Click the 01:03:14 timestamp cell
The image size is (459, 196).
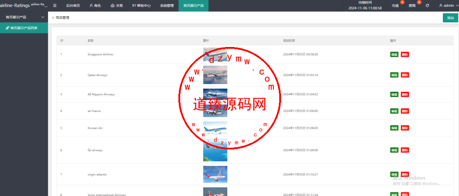(300, 75)
